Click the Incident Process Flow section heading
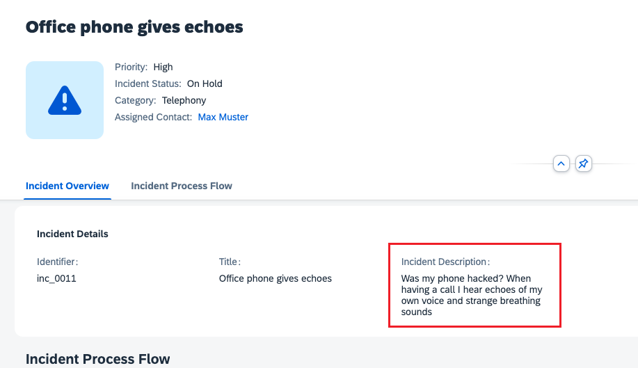The height and width of the screenshot is (368, 638). coord(97,359)
